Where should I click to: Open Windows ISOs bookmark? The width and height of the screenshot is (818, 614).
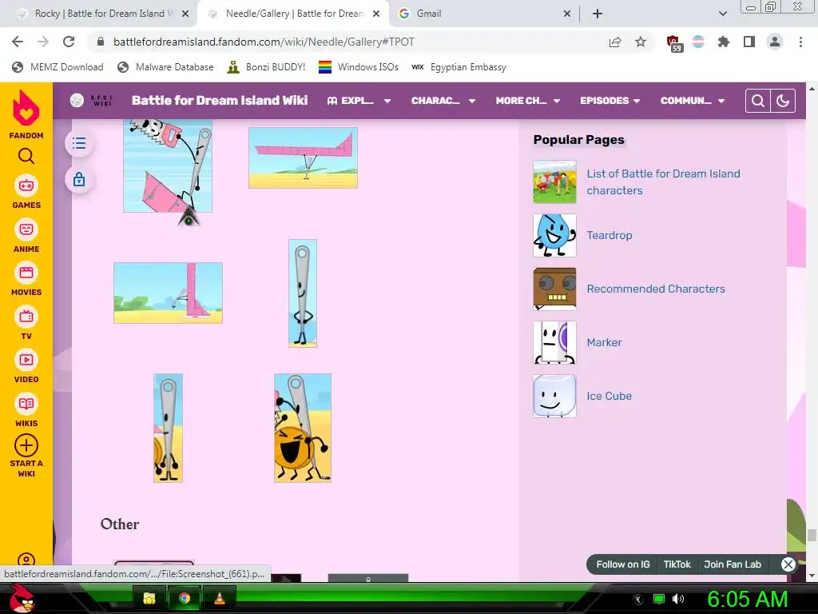(359, 67)
